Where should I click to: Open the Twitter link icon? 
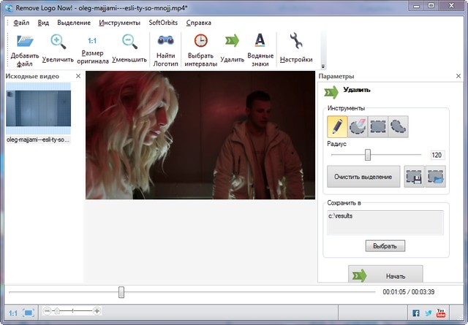tap(429, 313)
